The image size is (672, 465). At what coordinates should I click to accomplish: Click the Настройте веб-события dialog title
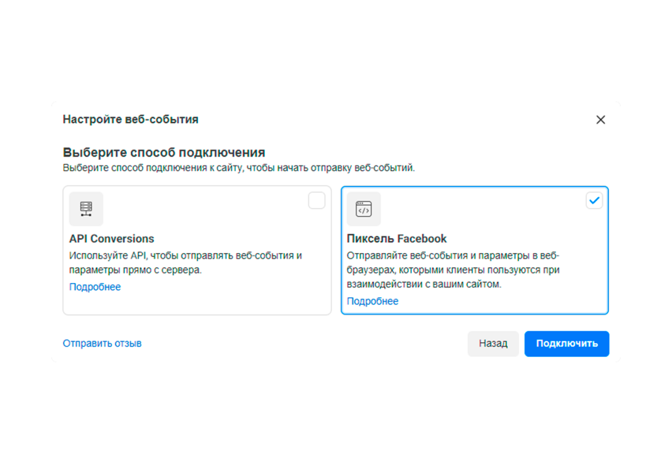point(130,119)
